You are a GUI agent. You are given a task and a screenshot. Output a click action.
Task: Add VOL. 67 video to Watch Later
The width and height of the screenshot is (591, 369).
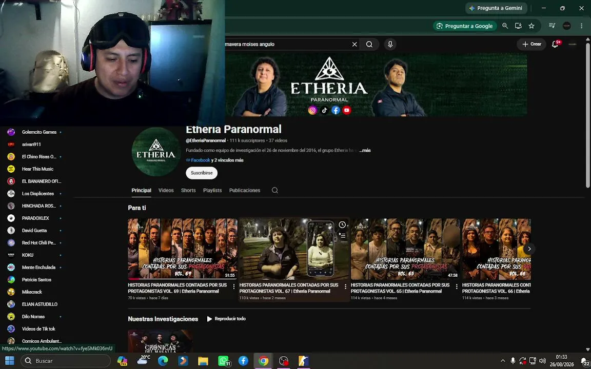342,225
